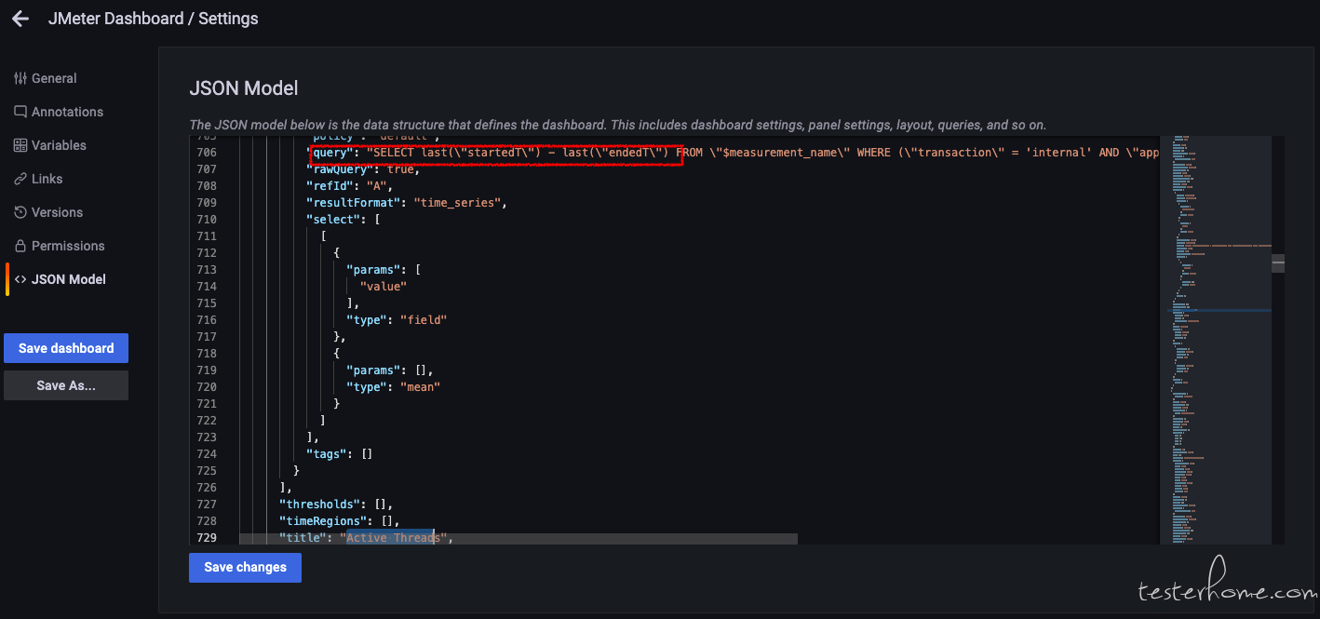Click the JMeter Dashboard / Settings title

[154, 19]
